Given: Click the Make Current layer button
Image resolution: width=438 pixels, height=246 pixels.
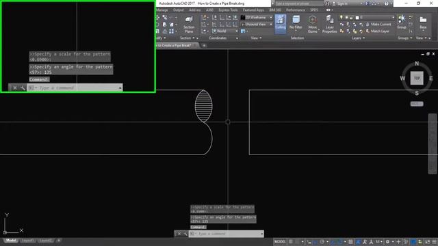Looking at the screenshot, I should [378, 25].
